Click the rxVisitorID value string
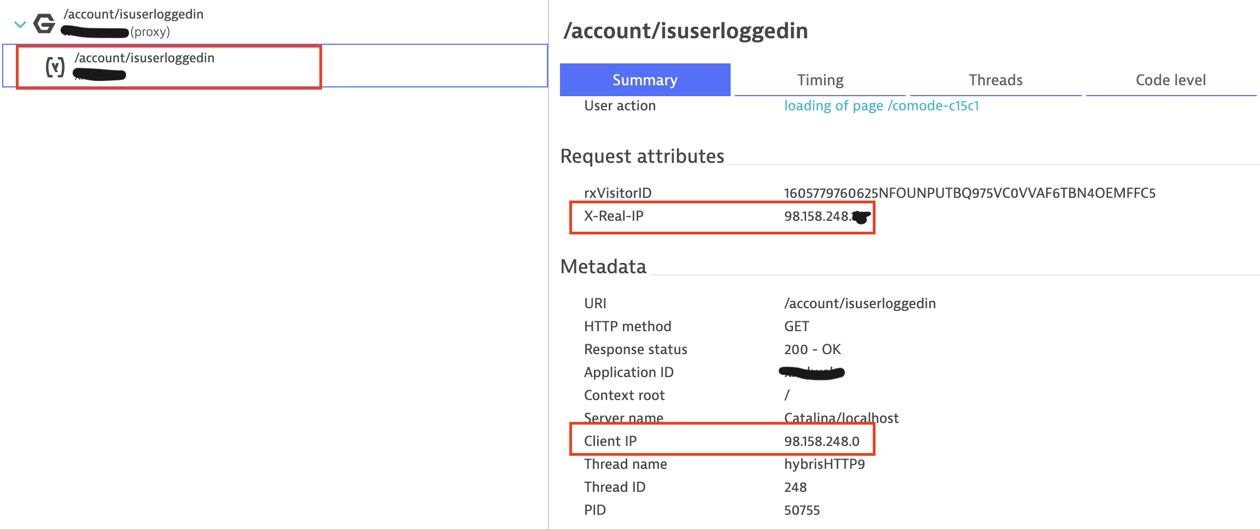Image resolution: width=1260 pixels, height=529 pixels. point(969,193)
